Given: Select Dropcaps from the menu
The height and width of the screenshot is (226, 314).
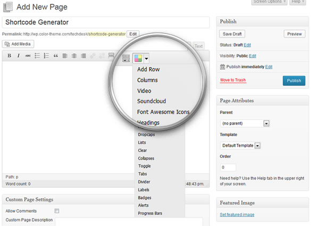Looking at the screenshot, I should coord(146,135).
